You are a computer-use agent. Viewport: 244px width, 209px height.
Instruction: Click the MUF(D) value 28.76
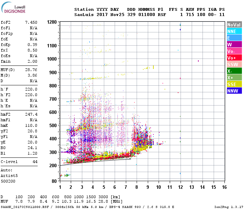[31, 70]
